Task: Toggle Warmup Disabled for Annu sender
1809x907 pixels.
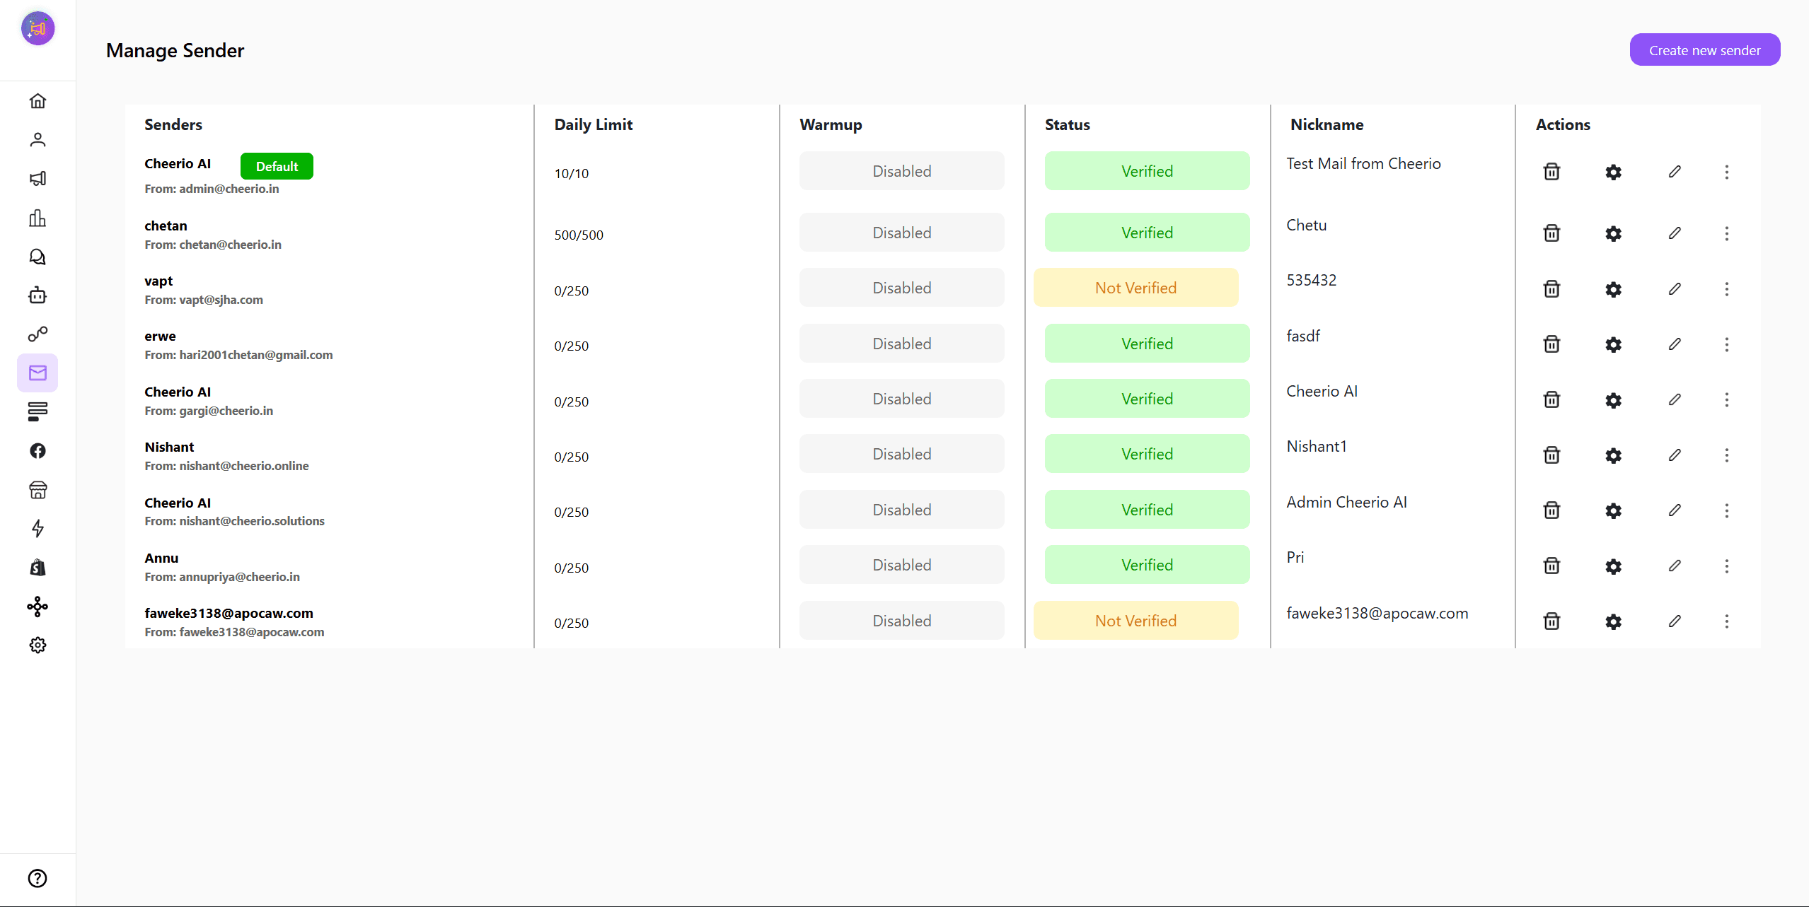Action: tap(901, 565)
